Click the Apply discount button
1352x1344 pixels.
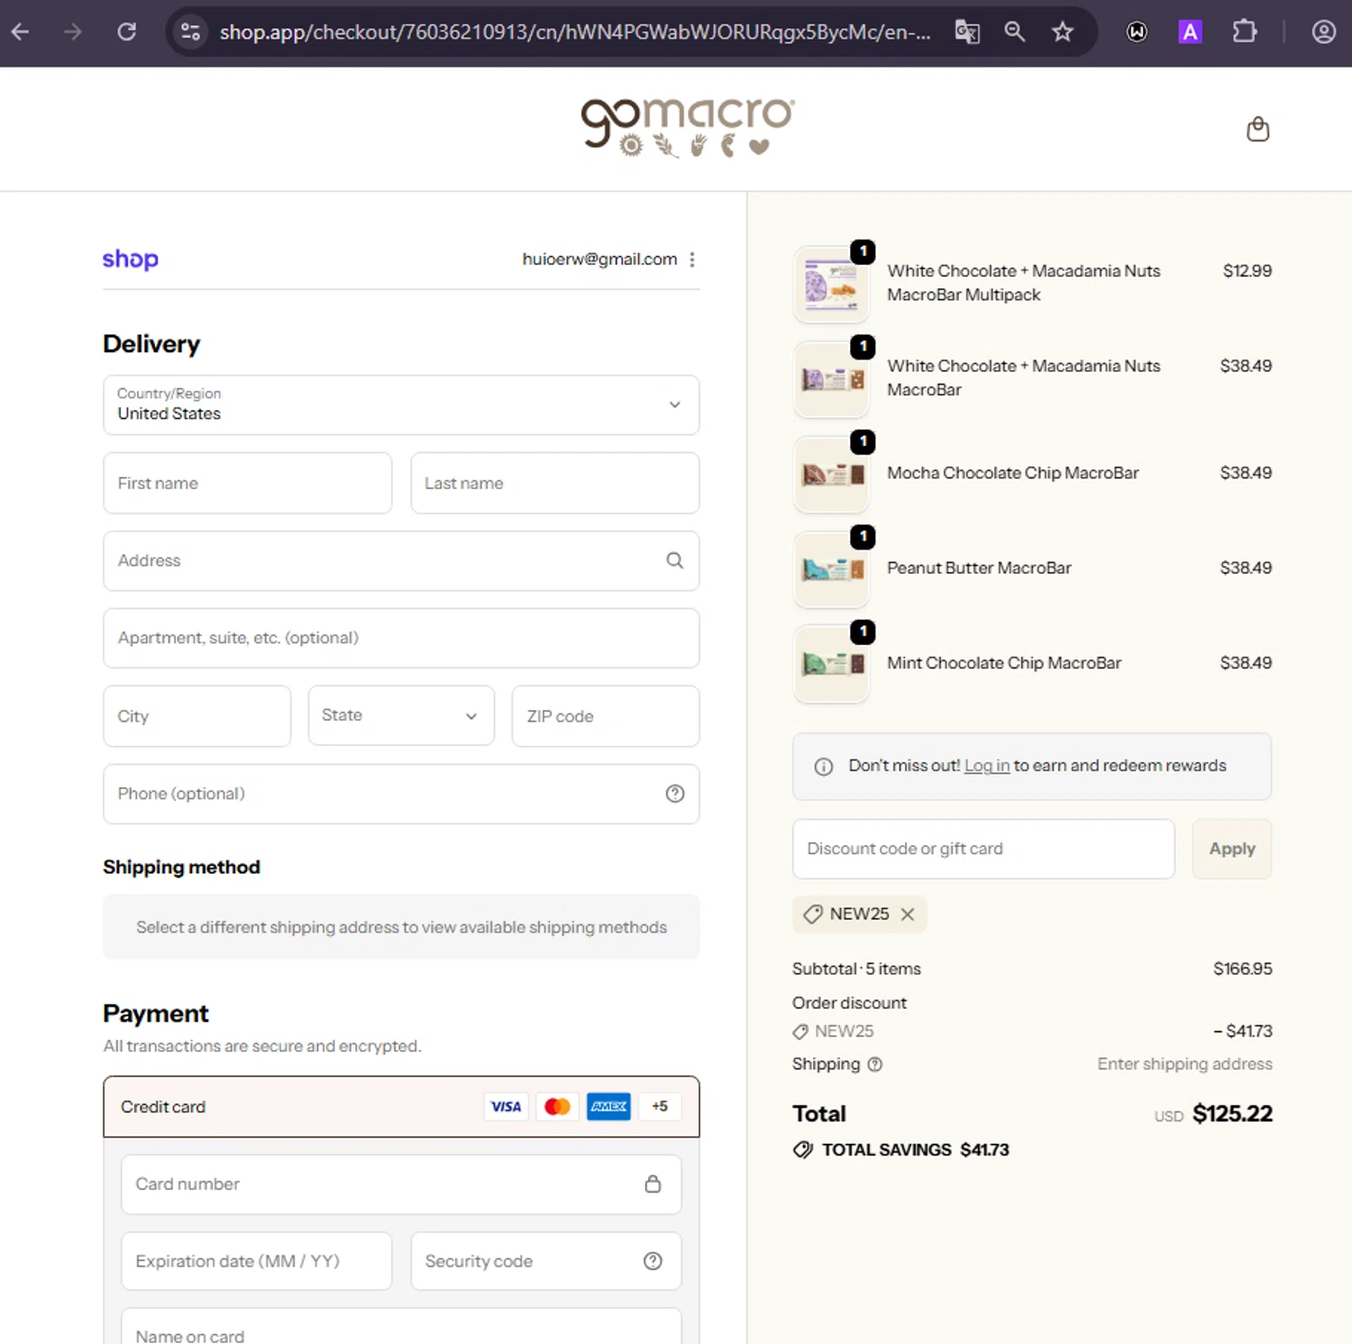[x=1232, y=849]
